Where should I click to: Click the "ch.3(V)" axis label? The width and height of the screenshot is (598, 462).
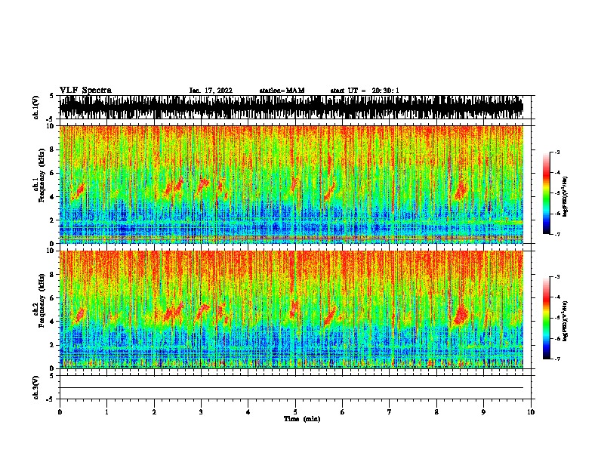(36, 387)
